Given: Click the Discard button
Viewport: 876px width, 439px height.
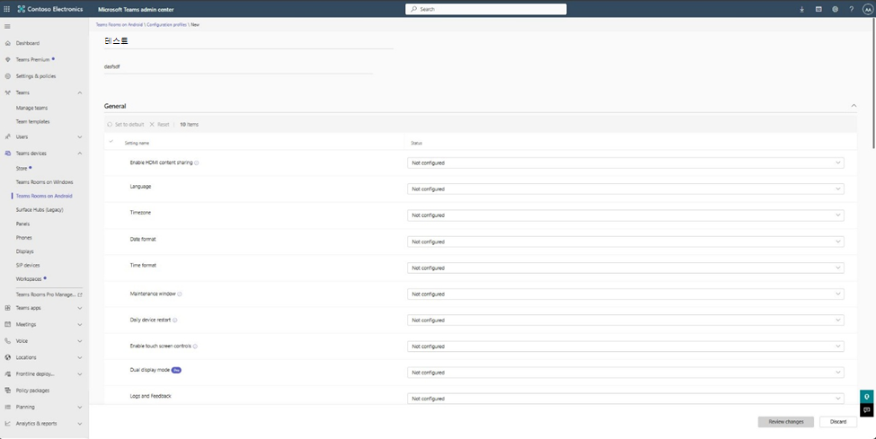Looking at the screenshot, I should pyautogui.click(x=838, y=422).
